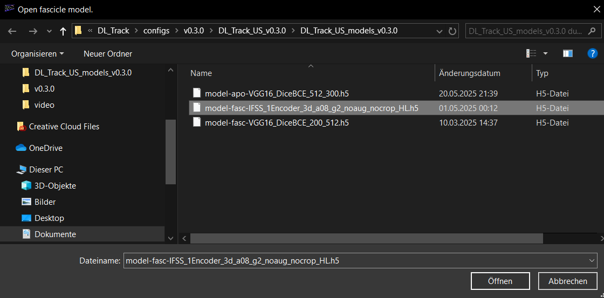Refresh the current folder view
This screenshot has height=298, width=604.
[452, 31]
